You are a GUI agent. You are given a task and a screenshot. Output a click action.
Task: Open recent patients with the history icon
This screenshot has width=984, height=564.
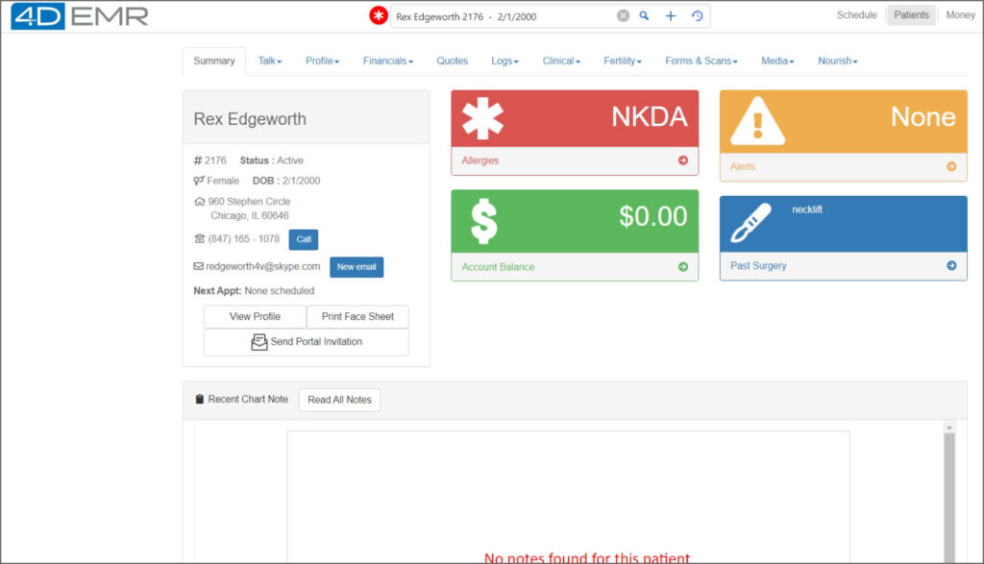(696, 15)
